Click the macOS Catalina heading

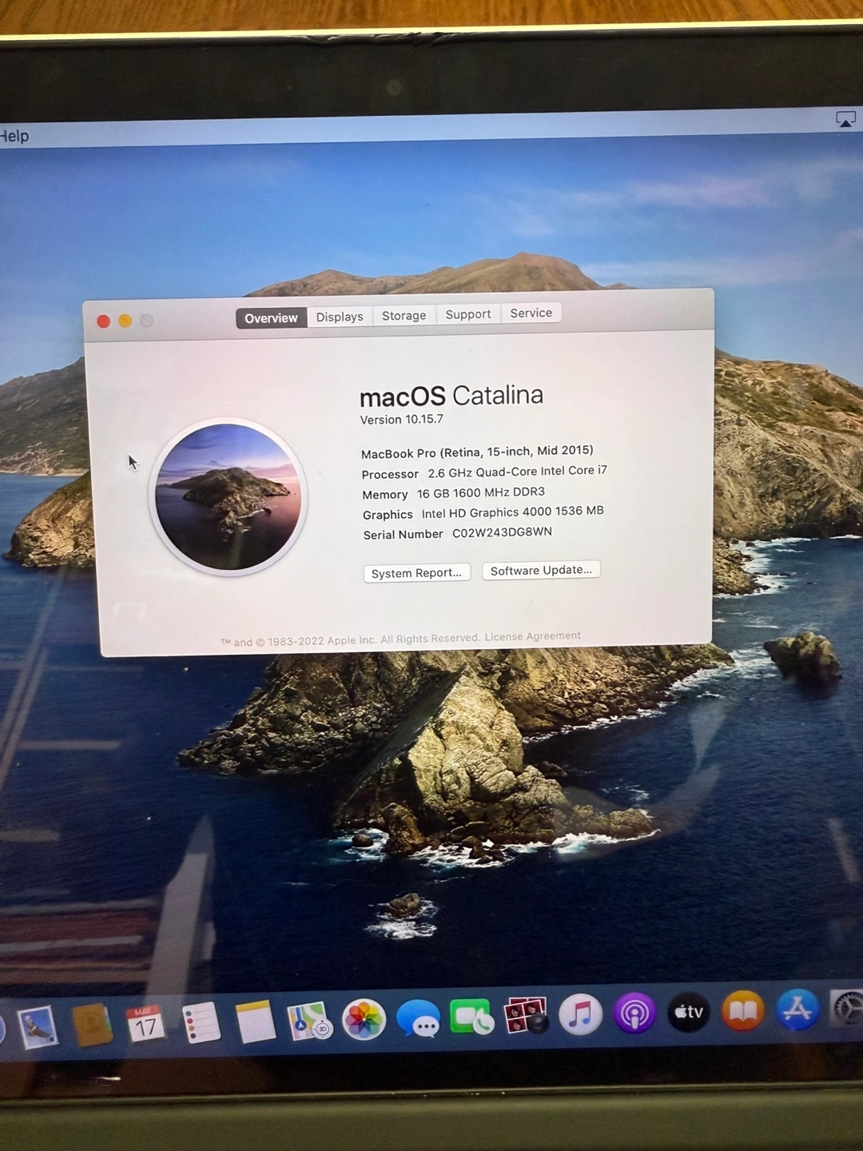pyautogui.click(x=451, y=396)
